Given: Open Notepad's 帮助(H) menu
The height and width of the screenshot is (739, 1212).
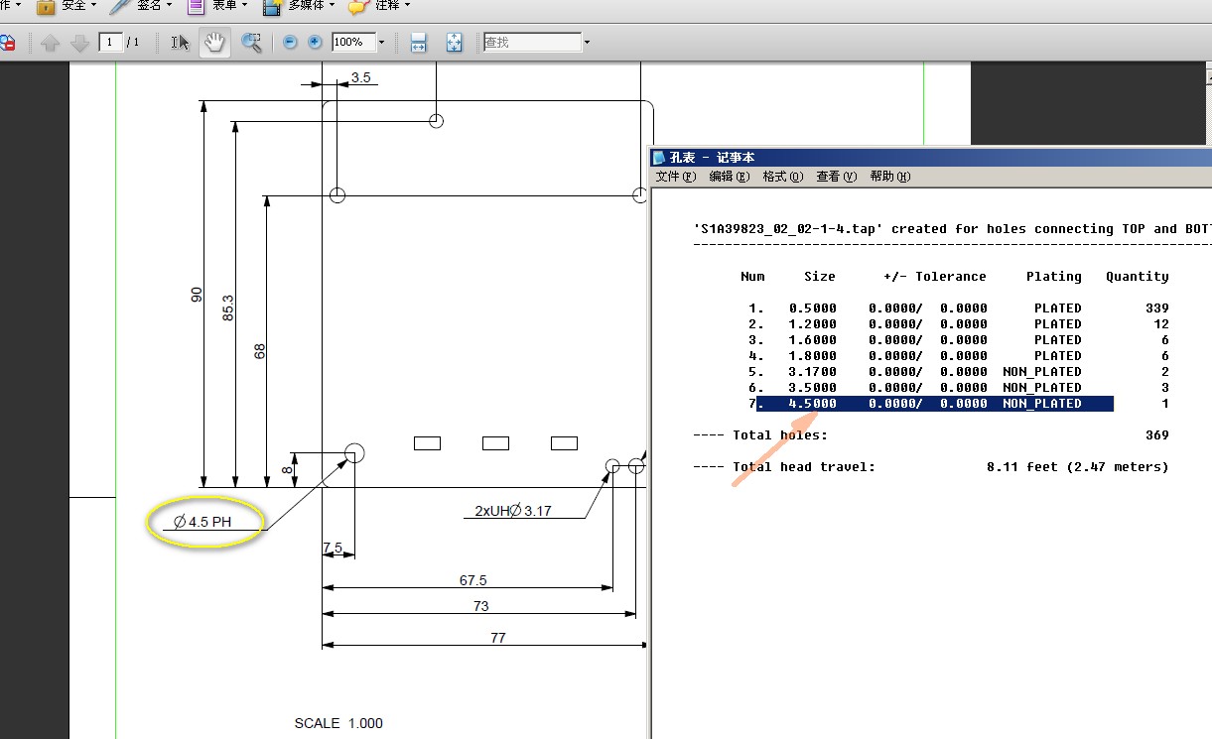Looking at the screenshot, I should pos(889,177).
